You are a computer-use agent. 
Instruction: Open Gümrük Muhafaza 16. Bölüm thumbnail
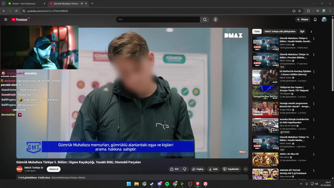[x=265, y=60]
